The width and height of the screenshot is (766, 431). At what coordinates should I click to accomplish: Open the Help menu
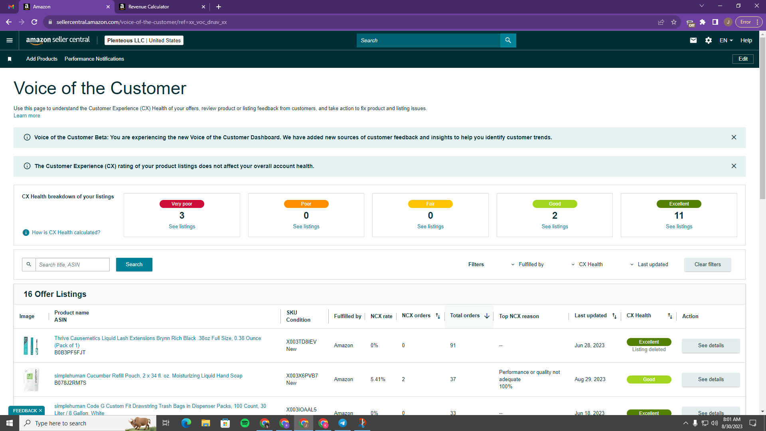746,40
